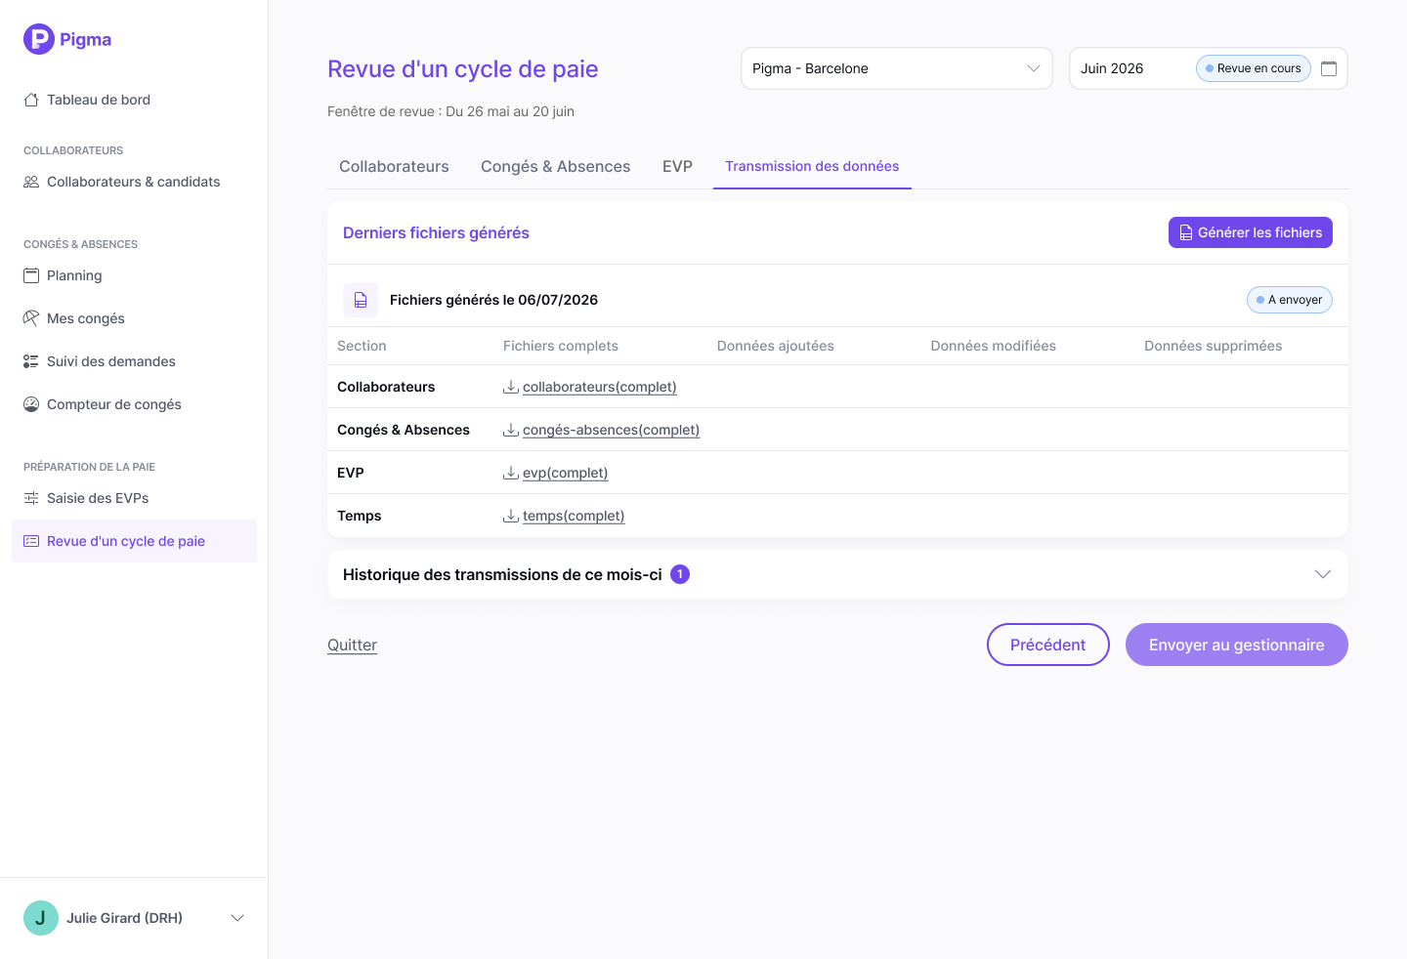Click the Précédent button
Viewport: 1407px width, 959px height.
pyautogui.click(x=1048, y=645)
